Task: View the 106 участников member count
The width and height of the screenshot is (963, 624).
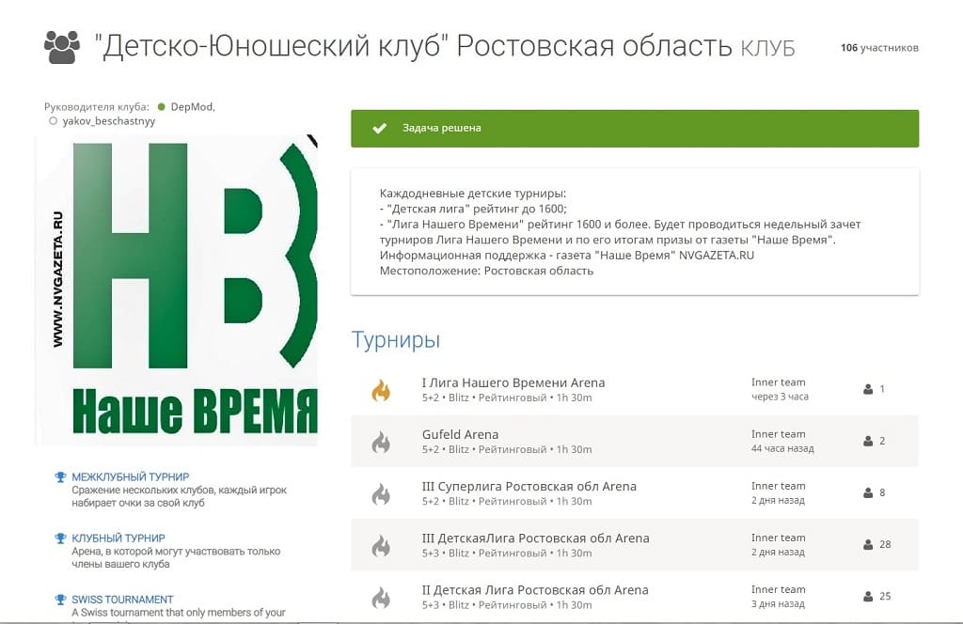Action: [879, 48]
